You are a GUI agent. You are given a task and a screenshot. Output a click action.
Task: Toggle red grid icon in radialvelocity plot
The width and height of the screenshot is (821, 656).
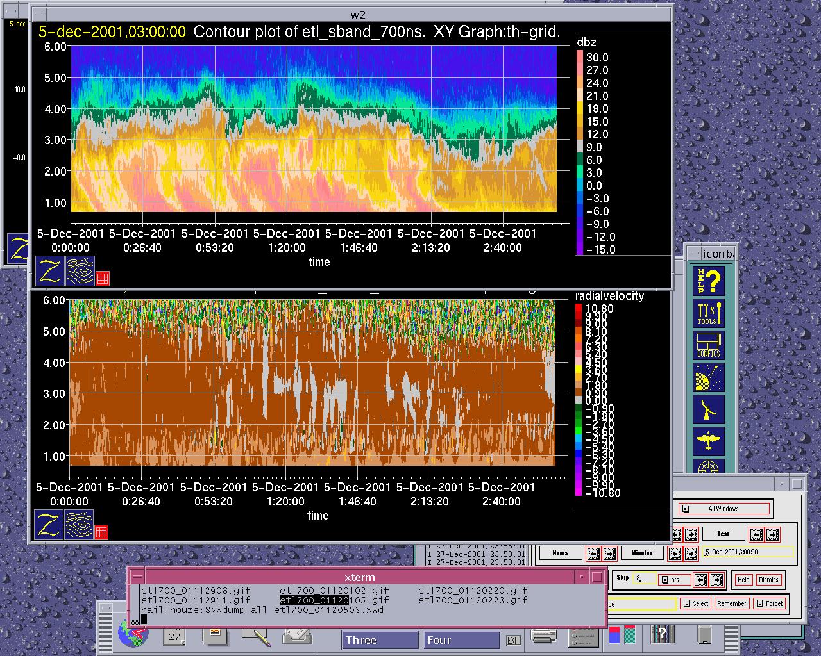pyautogui.click(x=101, y=532)
